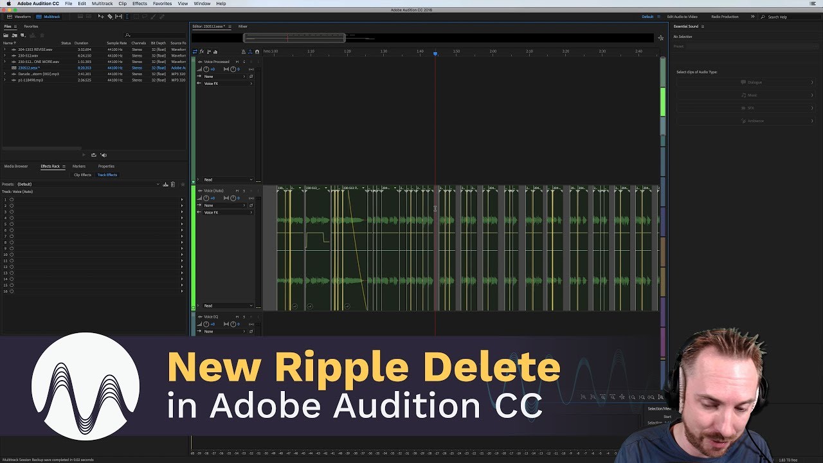This screenshot has width=823, height=463.
Task: Mute the Voice (Auto) track
Action: [237, 191]
